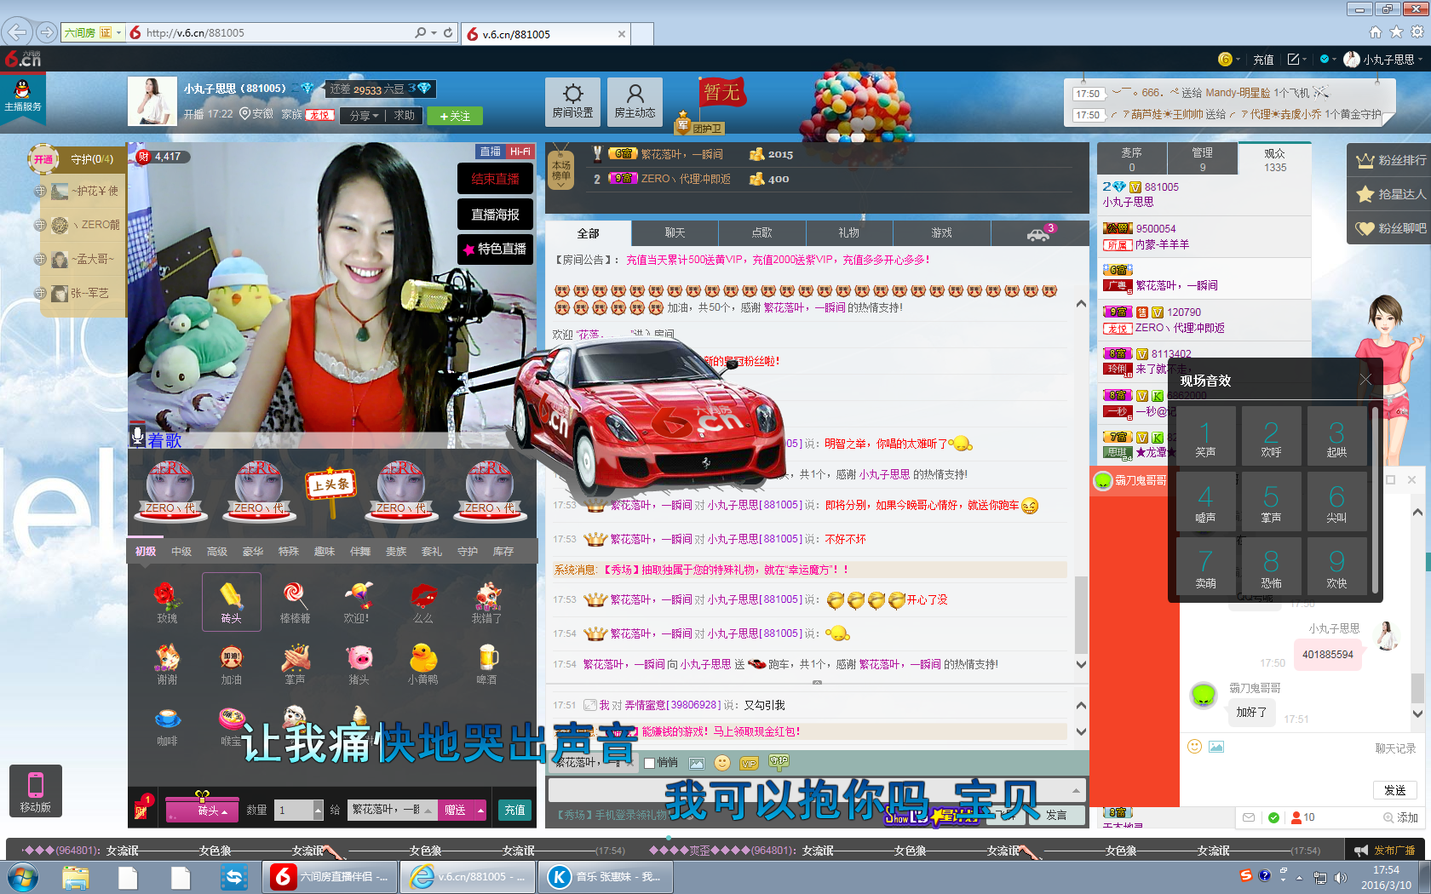The image size is (1431, 894).
Task: Click the 赠送 send gift button
Action: pyautogui.click(x=457, y=810)
